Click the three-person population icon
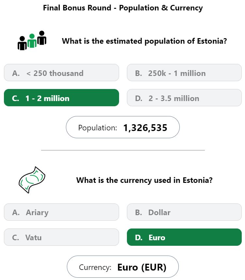Image resolution: width=245 pixels, height=280 pixels. coord(32,40)
